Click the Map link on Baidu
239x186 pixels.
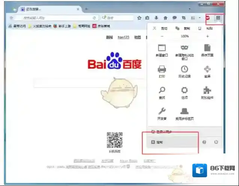point(137,37)
